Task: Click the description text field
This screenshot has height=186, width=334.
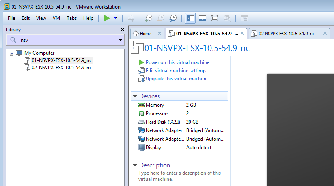Action: pos(179,176)
